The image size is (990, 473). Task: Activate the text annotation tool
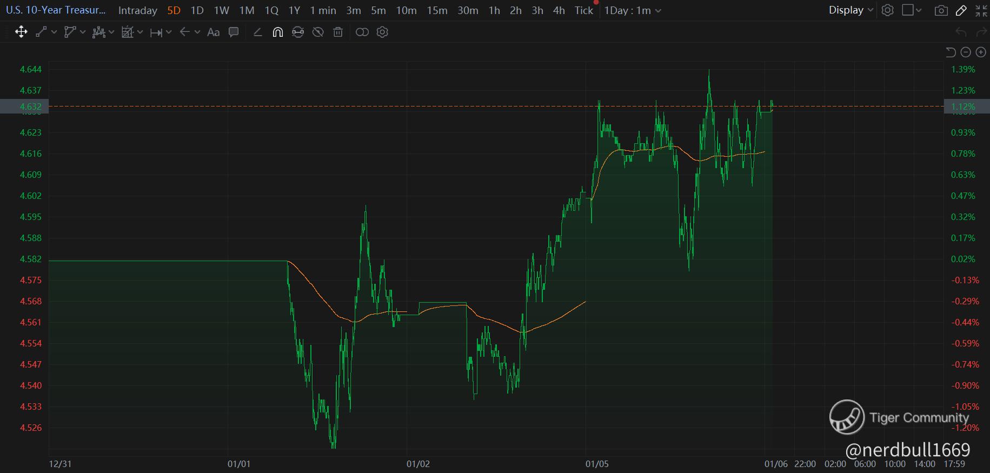(214, 32)
